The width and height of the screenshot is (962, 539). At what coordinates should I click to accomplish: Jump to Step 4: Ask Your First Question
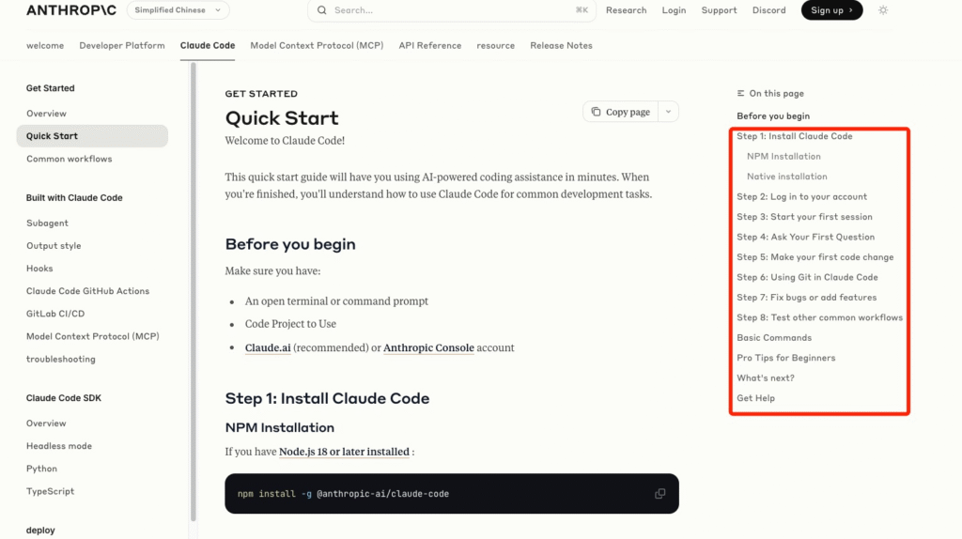[805, 237]
